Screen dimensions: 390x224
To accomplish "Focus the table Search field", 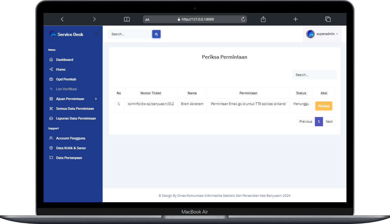I will [314, 75].
